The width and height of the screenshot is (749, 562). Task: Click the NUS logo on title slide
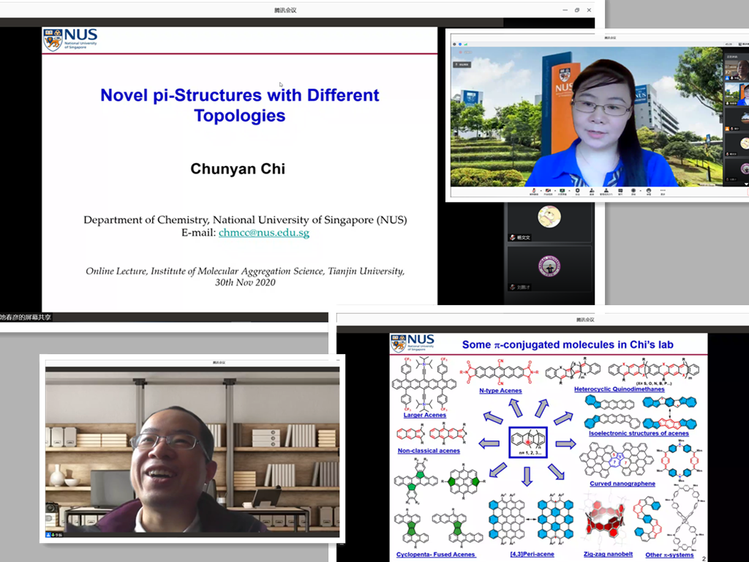pyautogui.click(x=70, y=39)
